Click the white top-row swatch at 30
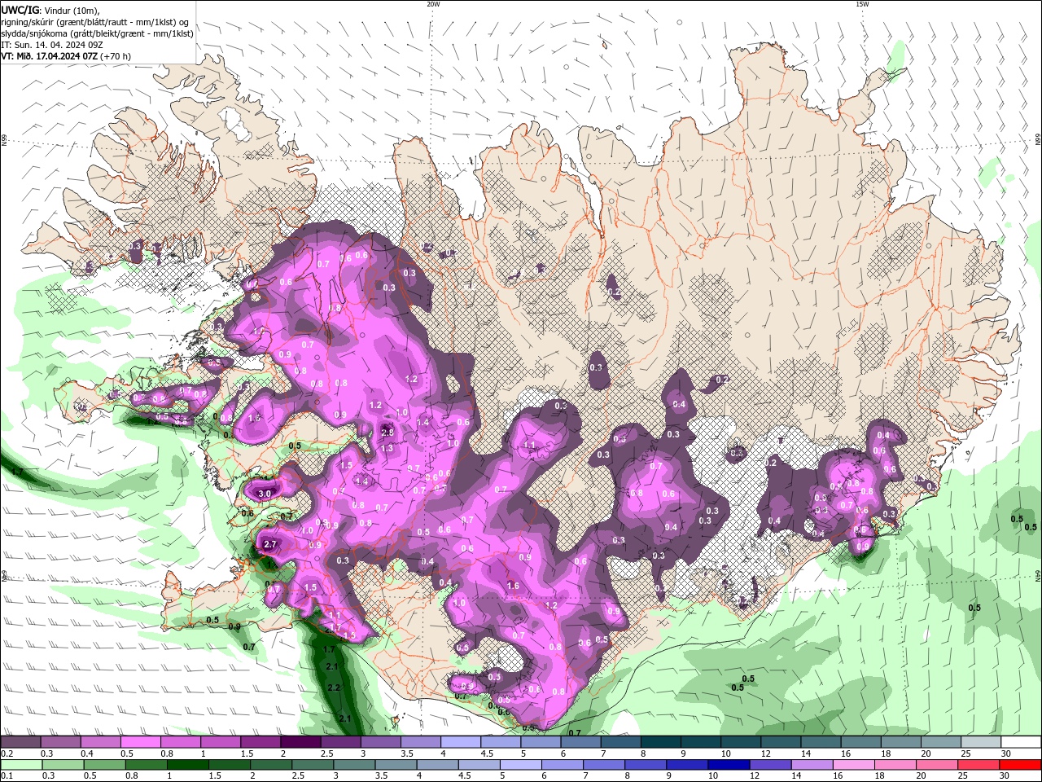 coord(1021,742)
